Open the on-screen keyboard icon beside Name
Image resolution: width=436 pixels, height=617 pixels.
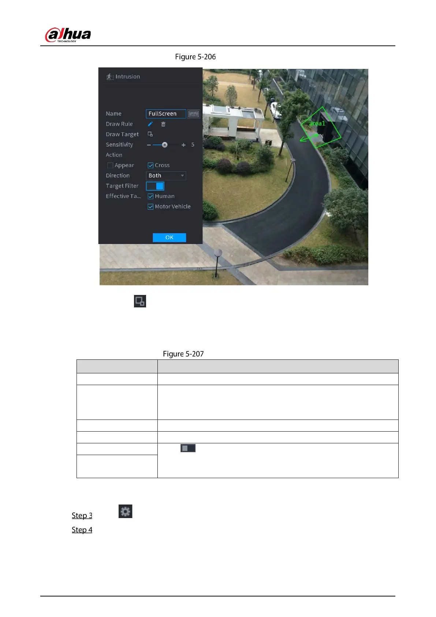point(193,114)
